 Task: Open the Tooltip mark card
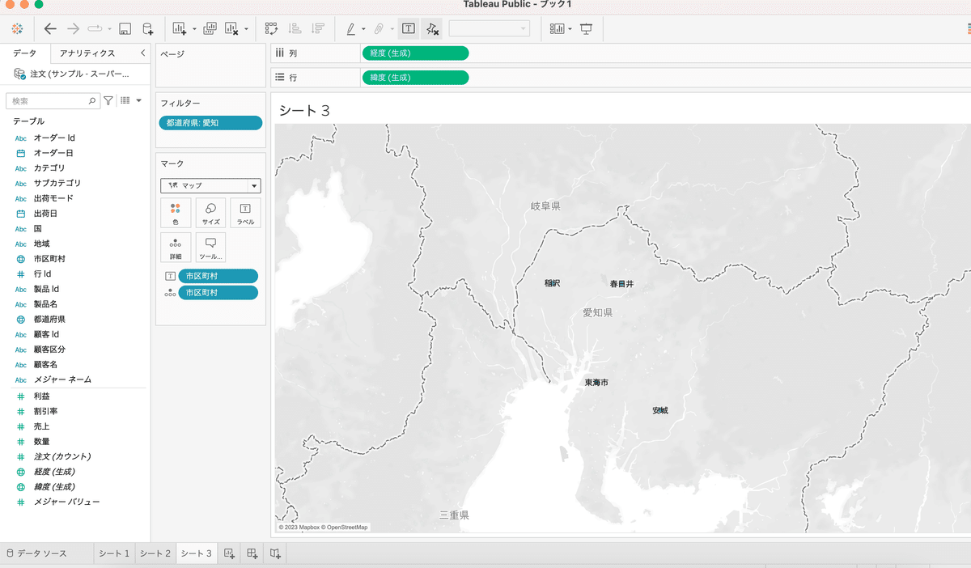(210, 248)
